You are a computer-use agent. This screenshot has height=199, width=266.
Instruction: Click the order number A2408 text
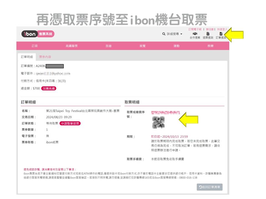pyautogui.click(x=41, y=66)
